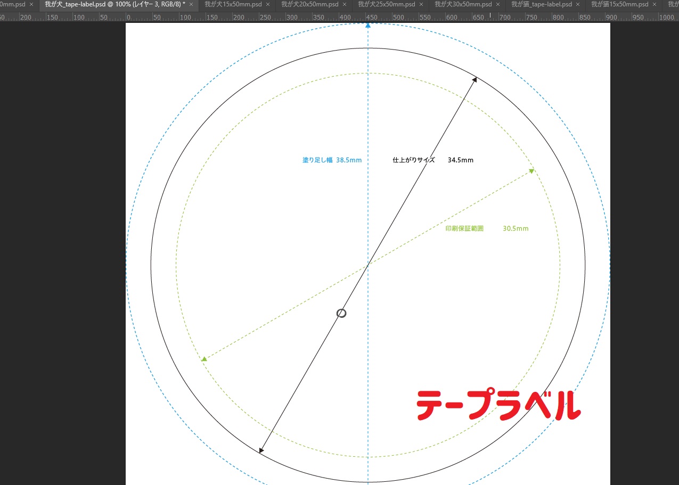This screenshot has width=679, height=485.
Task: Click the red テープラベル text on canvas
Action: tap(497, 406)
